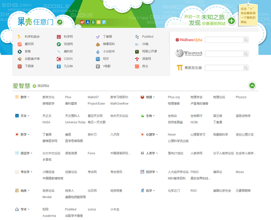Click the WolframAlpha search input field
Viewport: 271px width, 220px height.
click(x=224, y=40)
